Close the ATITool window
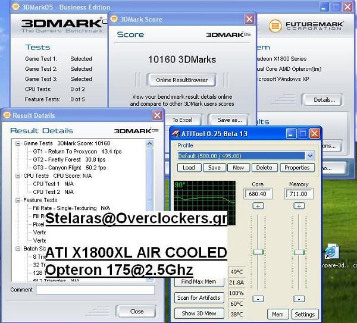This screenshot has width=357, height=323. click(x=315, y=134)
